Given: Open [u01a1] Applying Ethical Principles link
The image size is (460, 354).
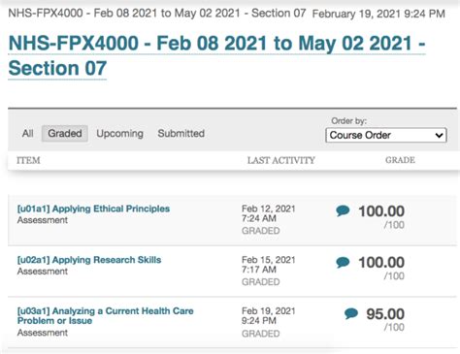Looking at the screenshot, I should click(93, 209).
